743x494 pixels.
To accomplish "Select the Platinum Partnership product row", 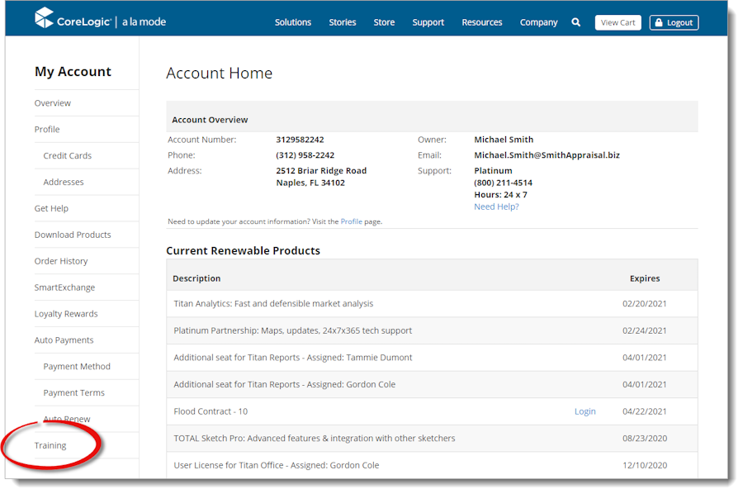I will (432, 330).
